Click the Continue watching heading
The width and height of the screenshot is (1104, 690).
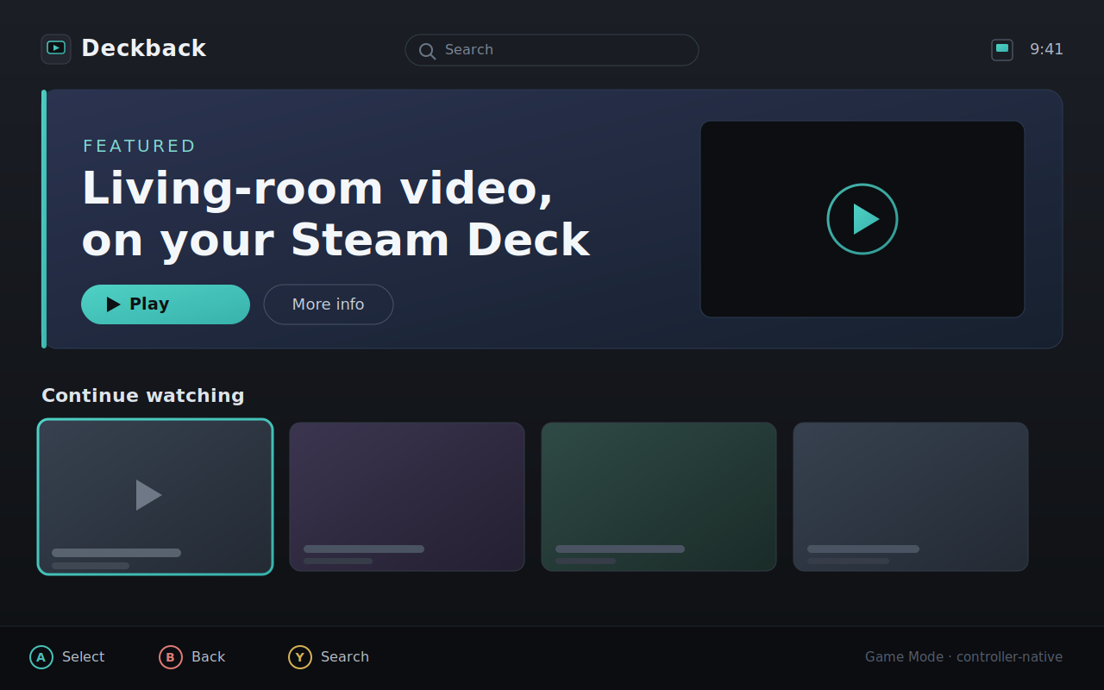click(143, 395)
